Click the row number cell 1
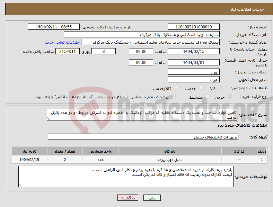Screen dimensions: 273x207 coord(262,160)
